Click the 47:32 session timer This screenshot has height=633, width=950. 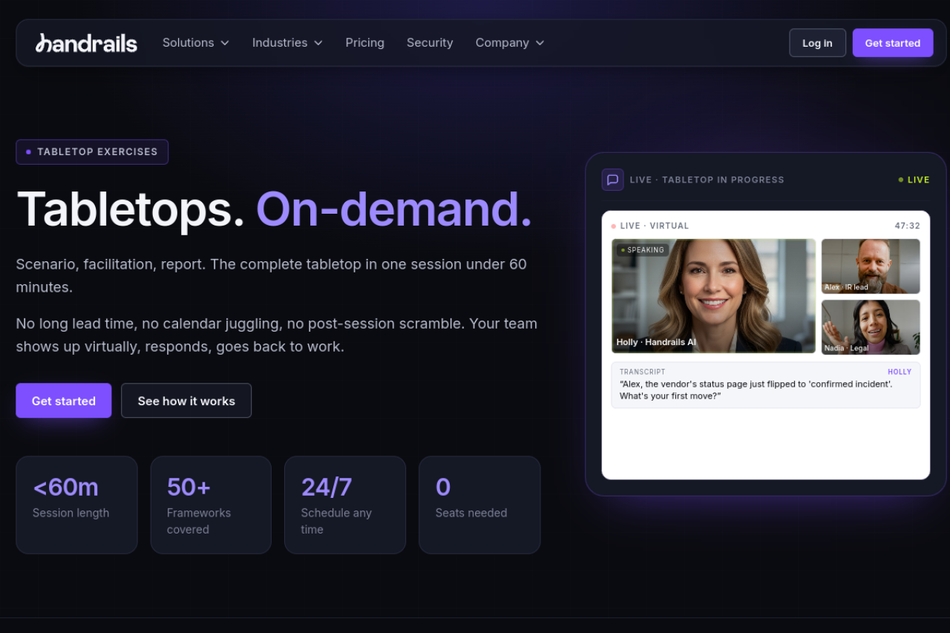tap(907, 226)
